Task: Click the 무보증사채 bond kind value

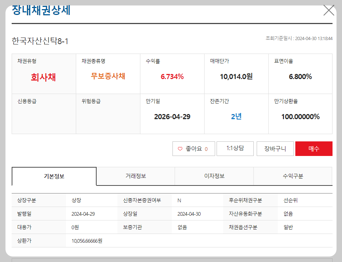Action: [x=108, y=76]
